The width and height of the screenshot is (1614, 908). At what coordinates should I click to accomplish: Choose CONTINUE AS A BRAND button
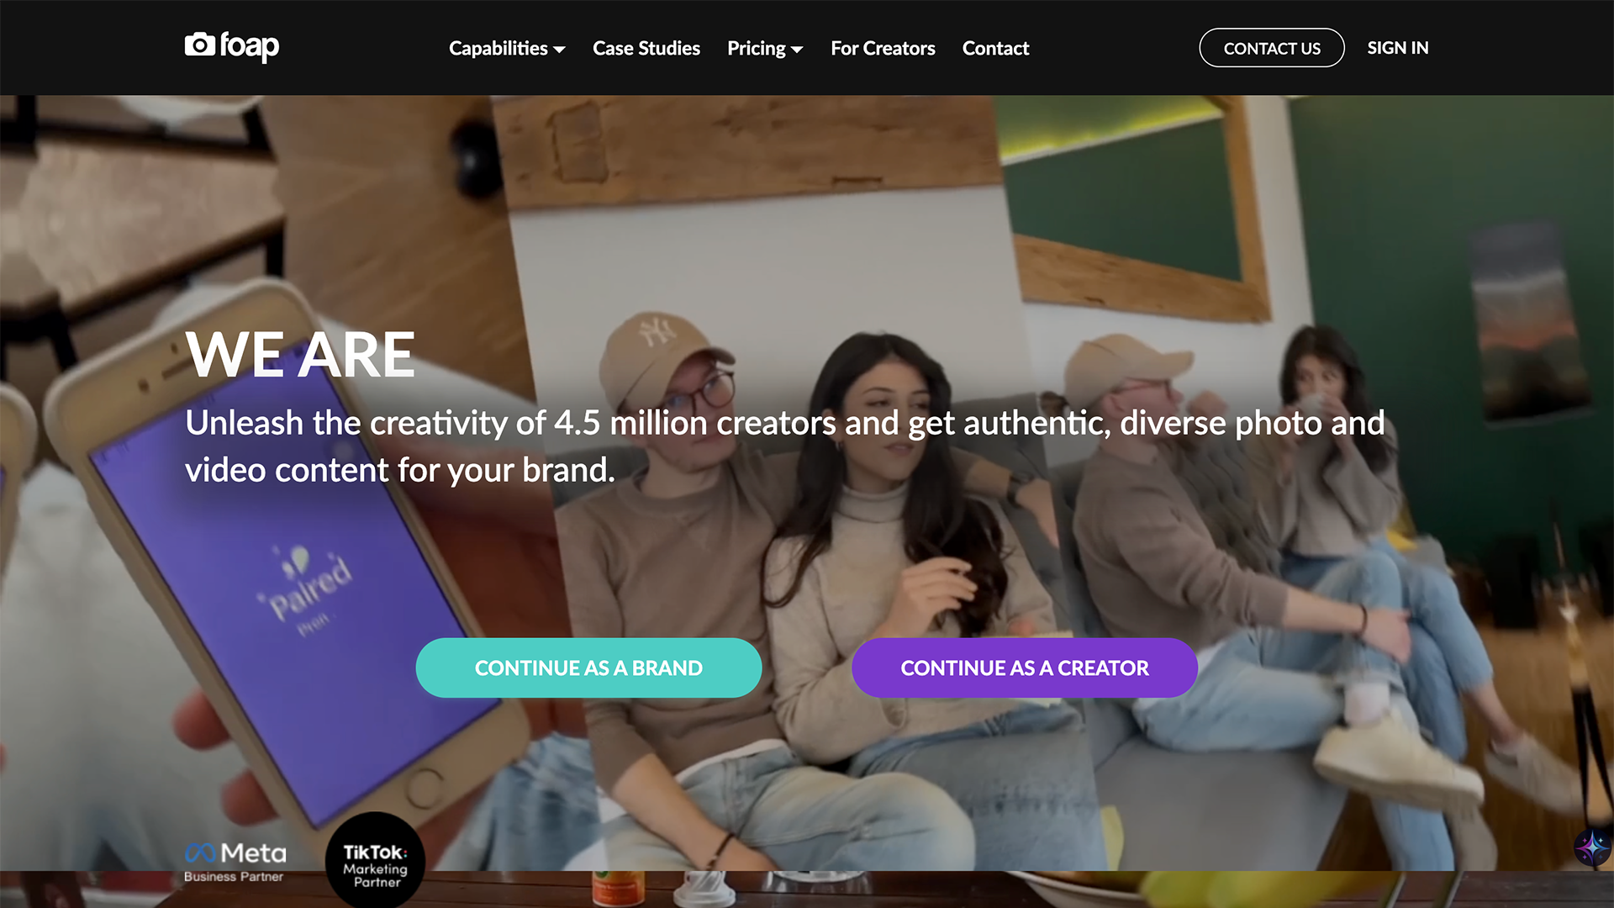point(588,668)
